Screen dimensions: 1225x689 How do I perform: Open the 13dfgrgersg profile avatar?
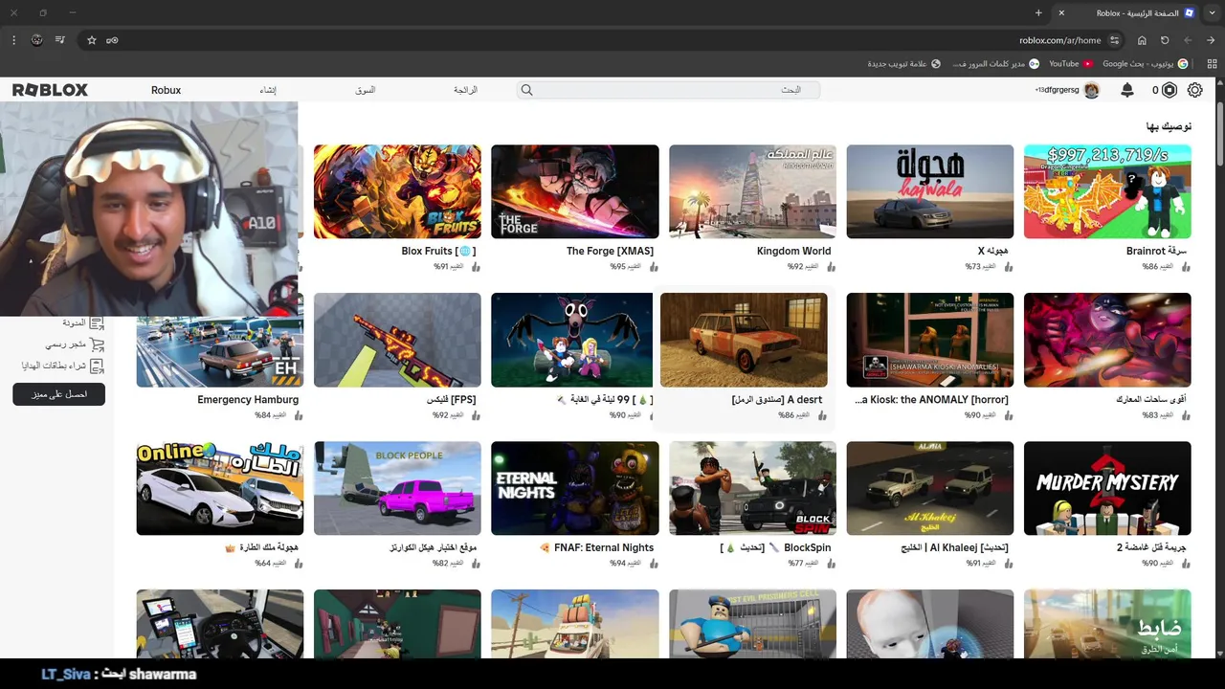click(1091, 90)
